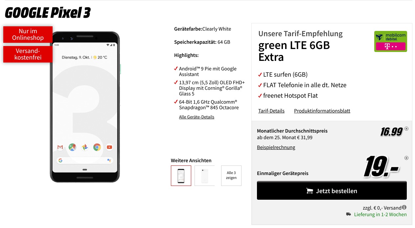415x228 pixels.
Task: Open Alle Geräte-Details link
Action: click(x=196, y=117)
